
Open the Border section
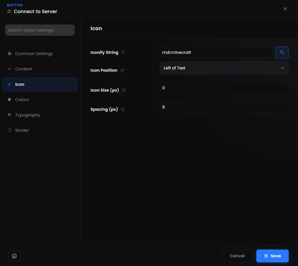40,130
